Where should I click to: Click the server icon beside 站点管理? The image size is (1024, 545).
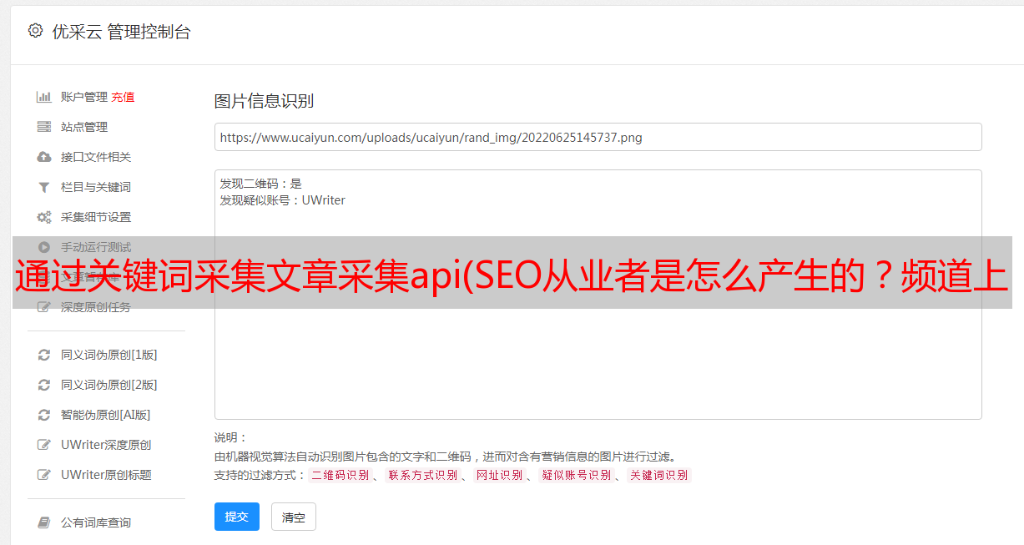point(44,127)
